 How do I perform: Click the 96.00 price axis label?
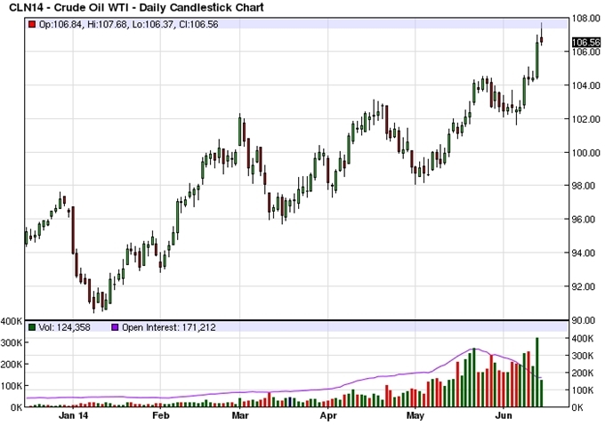[584, 220]
